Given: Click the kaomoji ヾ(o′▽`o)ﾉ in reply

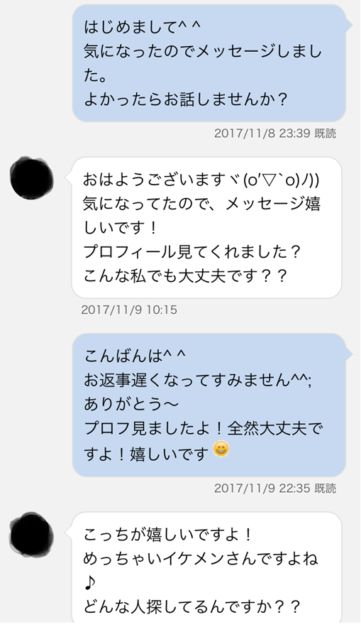Looking at the screenshot, I should point(279,180).
